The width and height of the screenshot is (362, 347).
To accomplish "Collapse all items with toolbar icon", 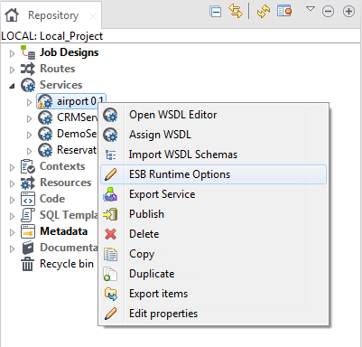I will coord(216,12).
